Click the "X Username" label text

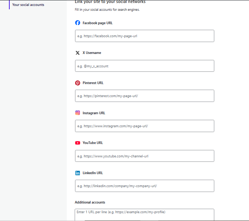(x=92, y=53)
